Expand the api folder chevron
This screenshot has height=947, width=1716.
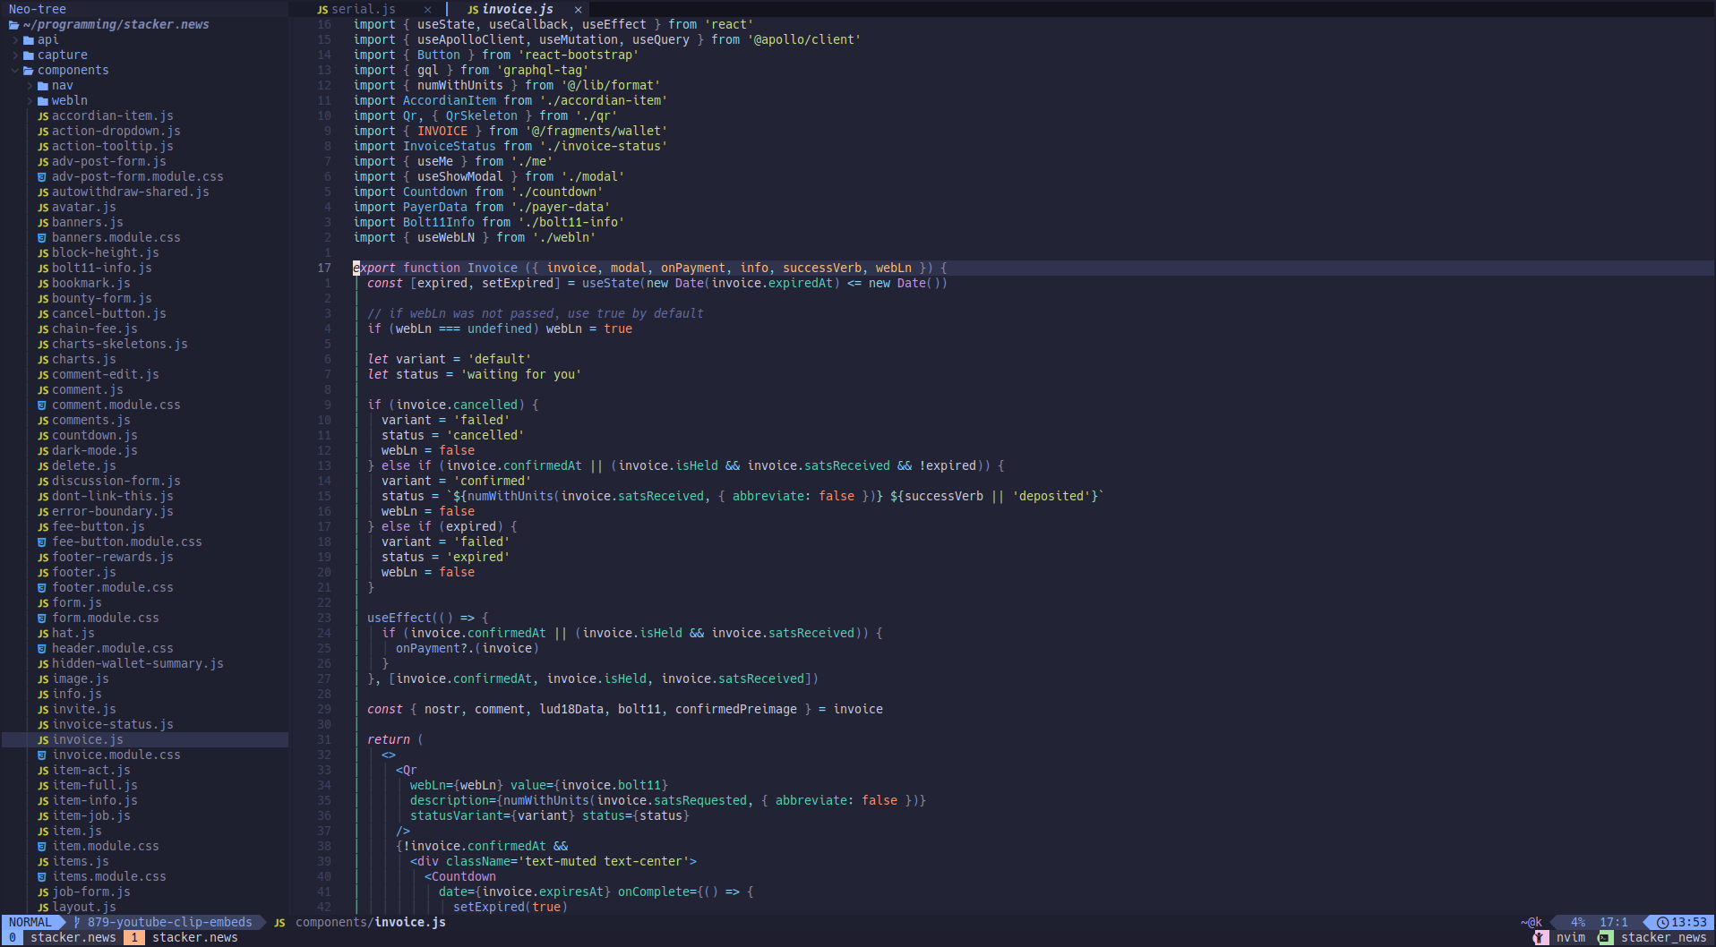pos(15,40)
